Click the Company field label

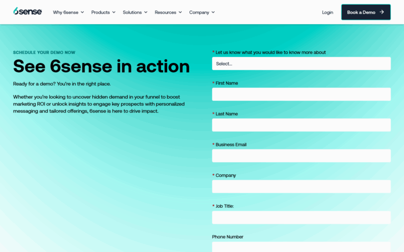point(225,175)
